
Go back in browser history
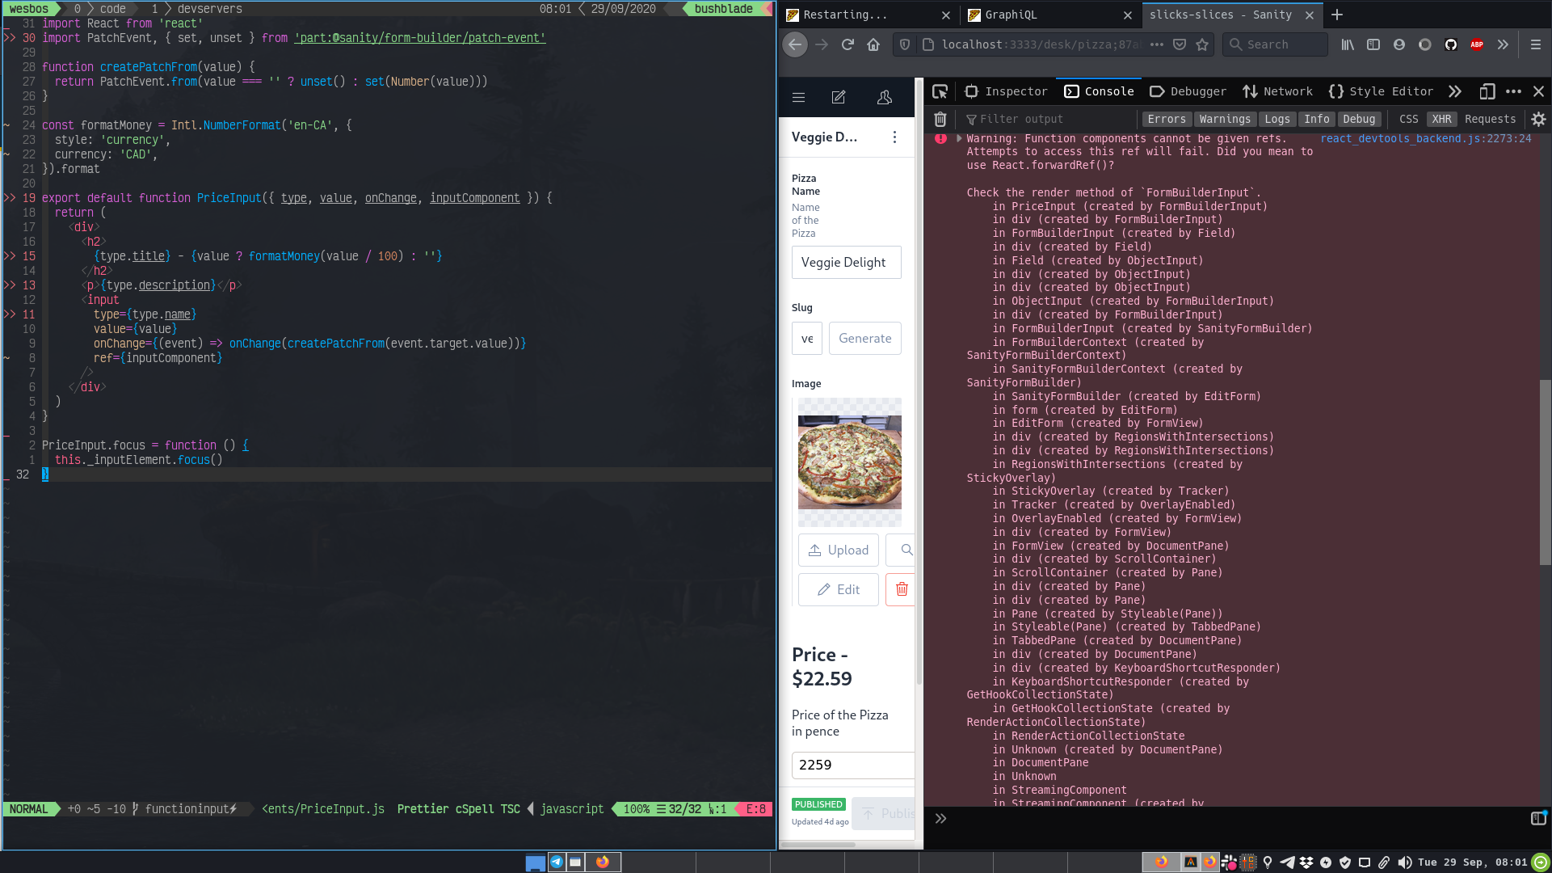coord(795,44)
